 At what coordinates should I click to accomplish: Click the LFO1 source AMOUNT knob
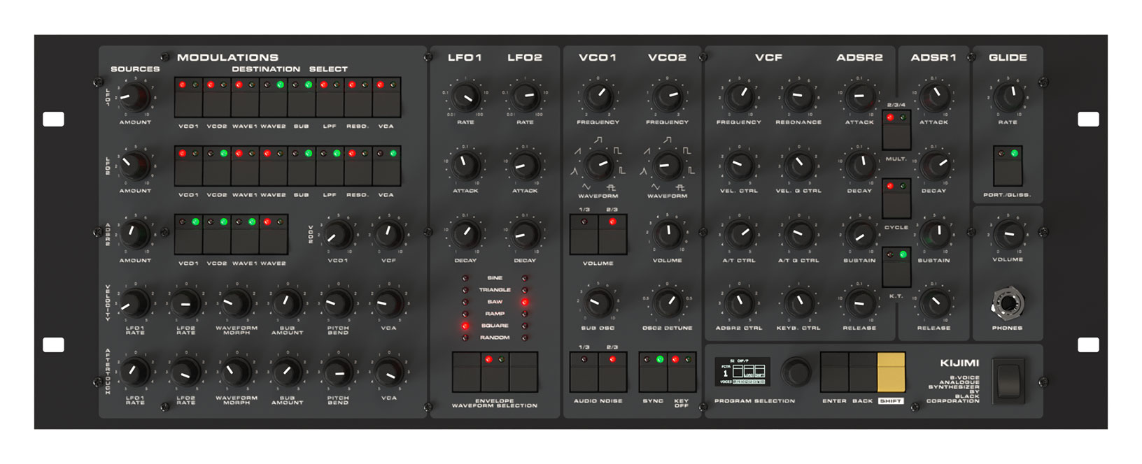point(134,97)
